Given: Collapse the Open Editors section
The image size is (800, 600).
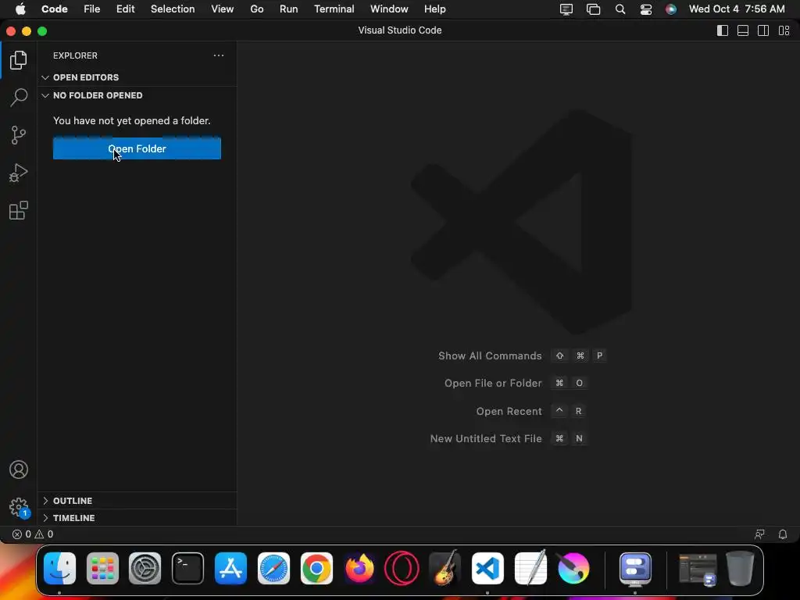Looking at the screenshot, I should (x=137, y=77).
